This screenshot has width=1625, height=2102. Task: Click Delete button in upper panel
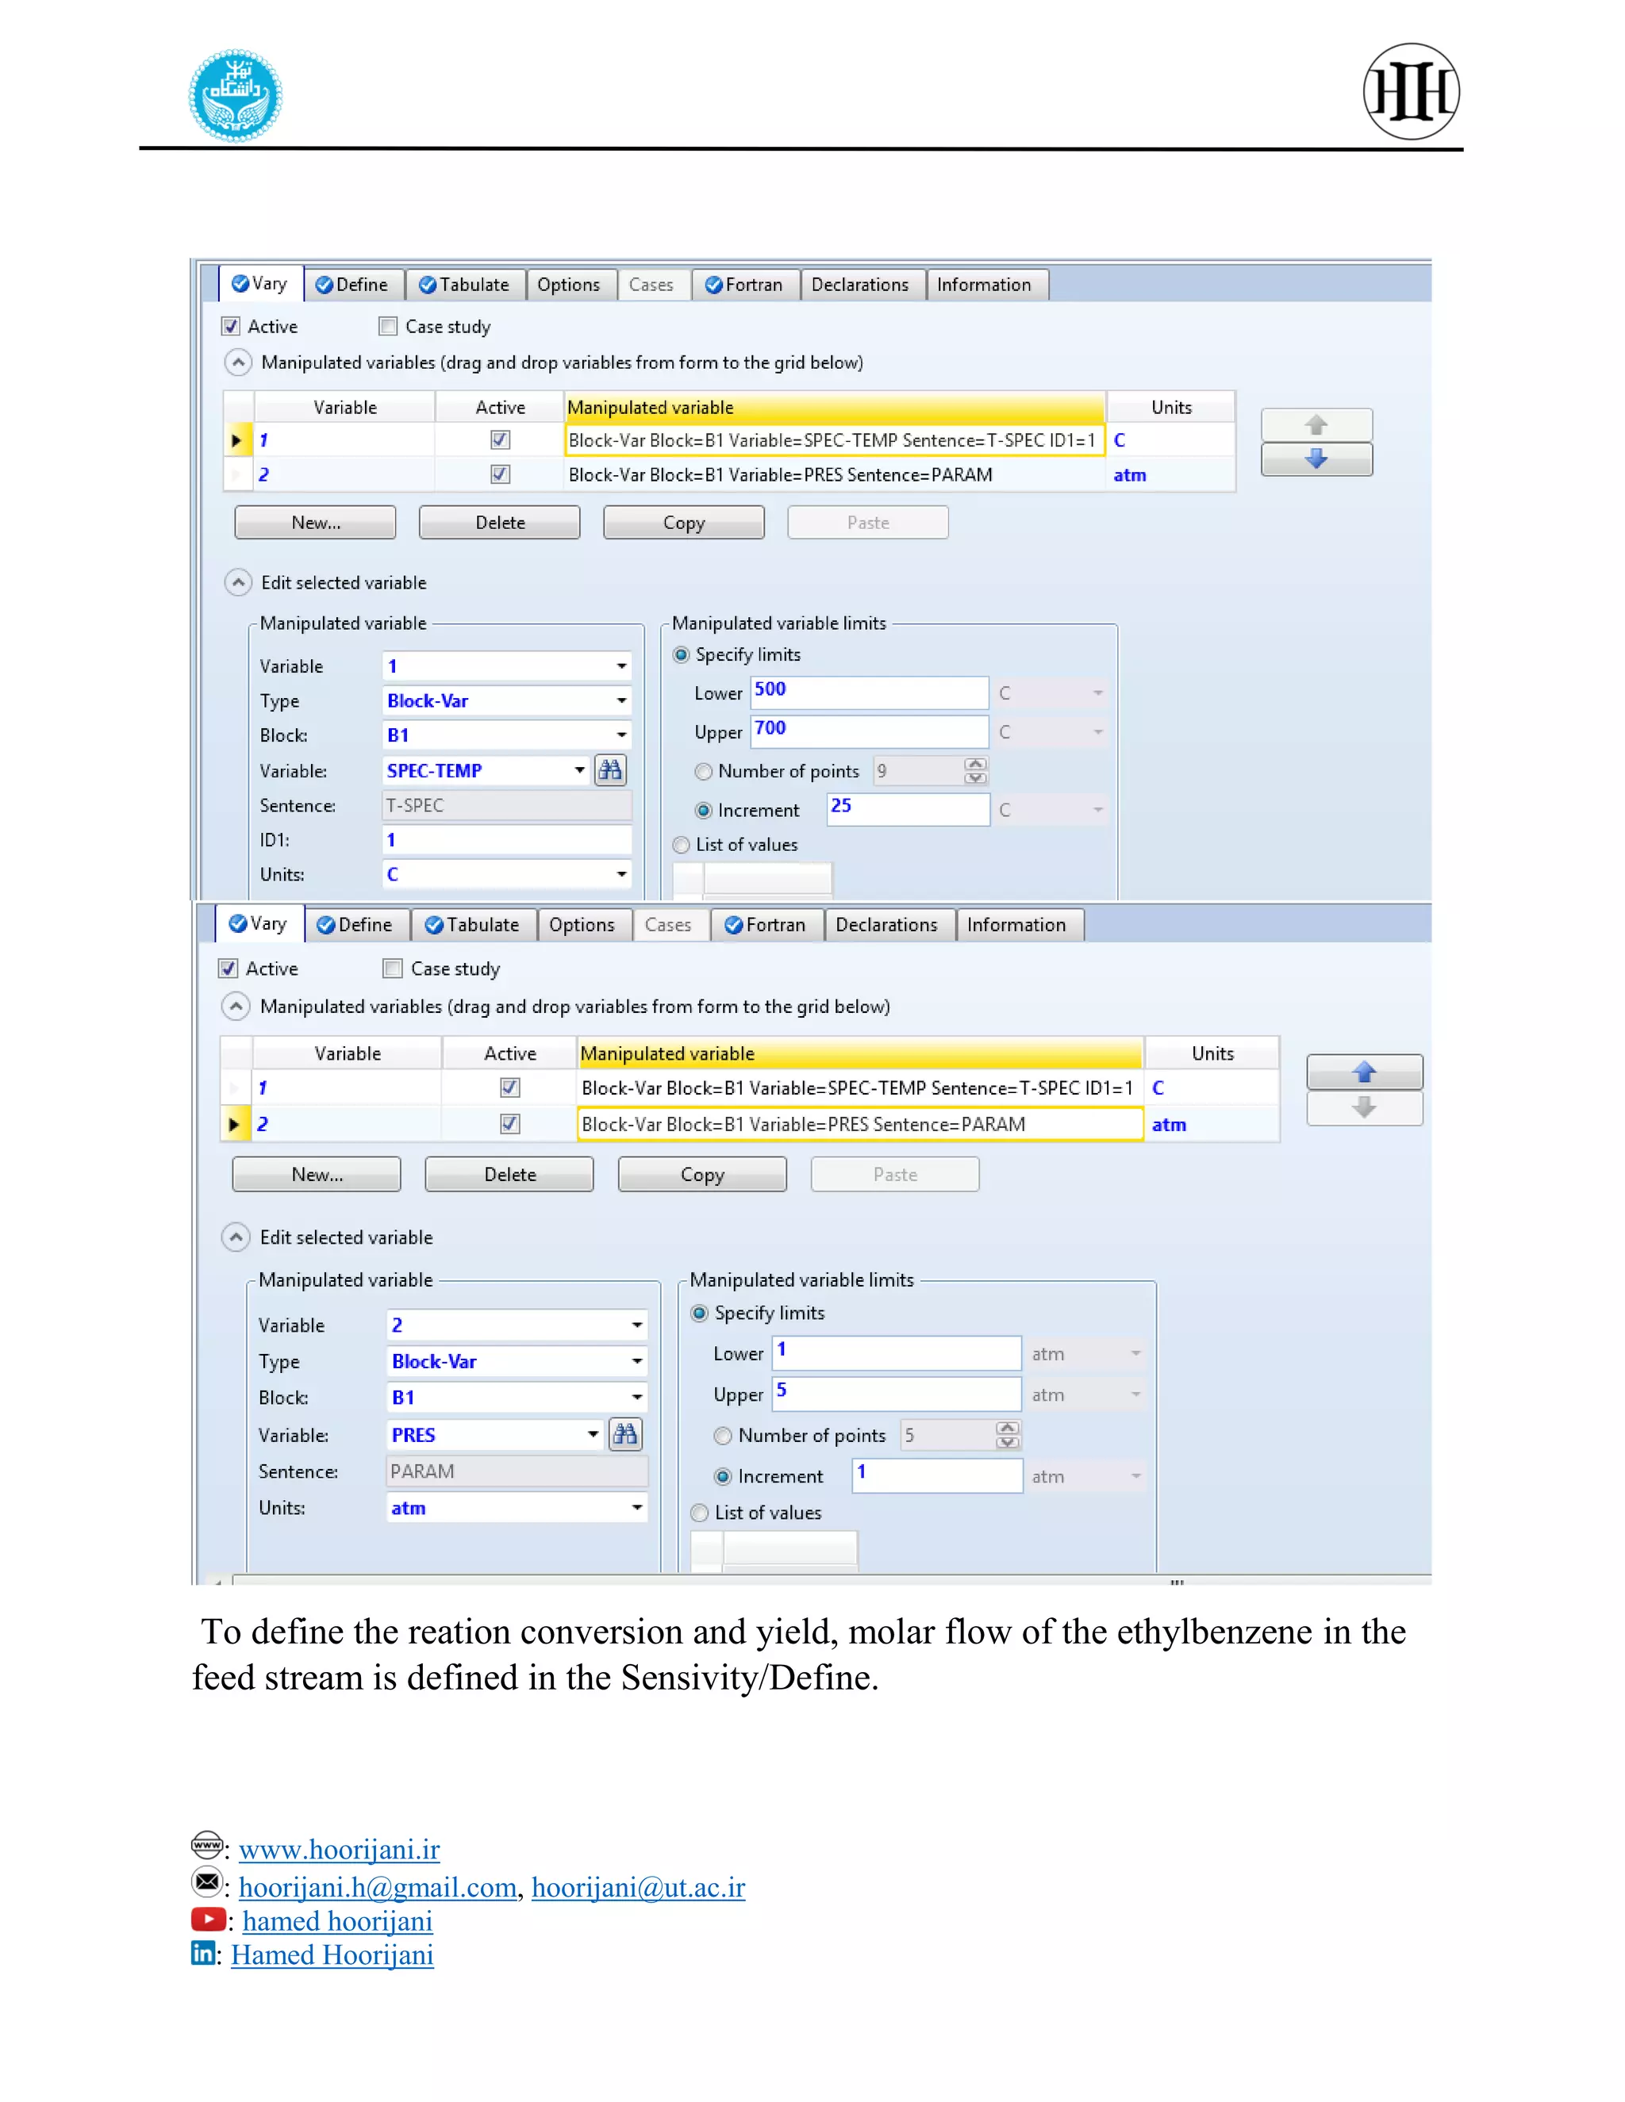tap(500, 523)
